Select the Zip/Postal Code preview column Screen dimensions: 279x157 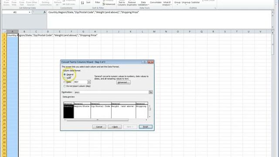pos(101,111)
